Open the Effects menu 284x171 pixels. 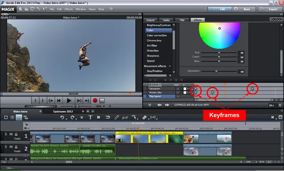point(69,9)
